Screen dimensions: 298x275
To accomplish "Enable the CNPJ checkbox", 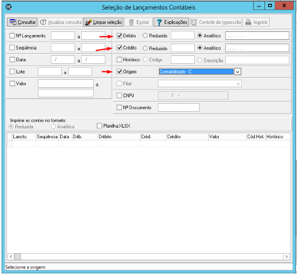I will coord(119,95).
